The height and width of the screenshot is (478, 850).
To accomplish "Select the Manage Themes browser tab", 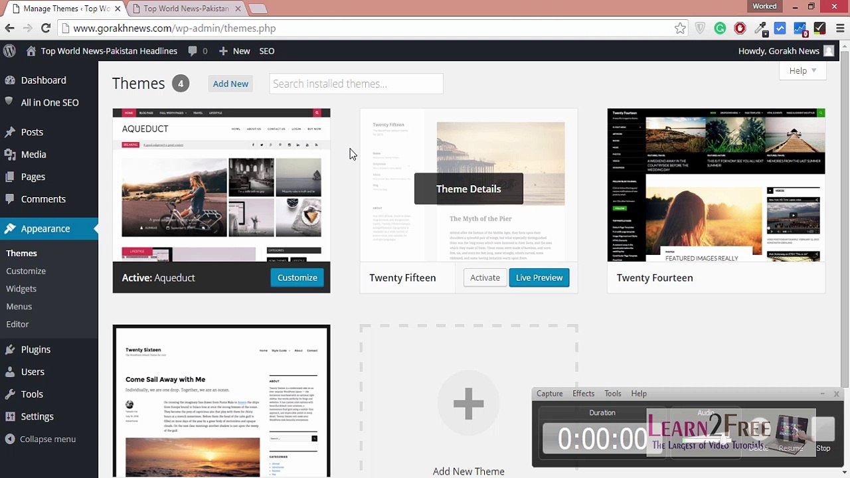I will (x=63, y=9).
